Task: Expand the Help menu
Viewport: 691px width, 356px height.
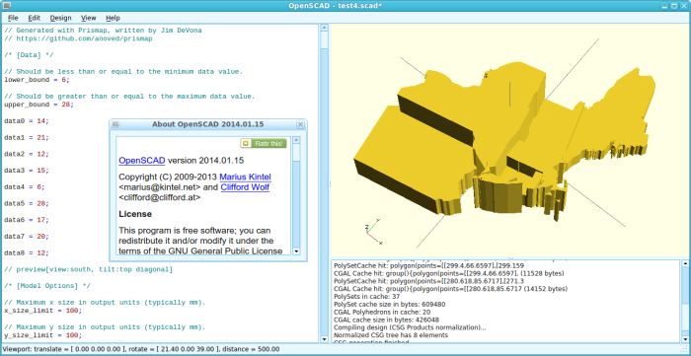Action: pos(113,18)
